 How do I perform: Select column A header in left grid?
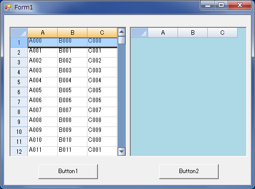pos(43,33)
